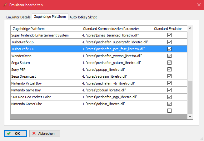The height and width of the screenshot is (141, 204).
Task: Click the Standard Emulator column header
Action: point(170,29)
